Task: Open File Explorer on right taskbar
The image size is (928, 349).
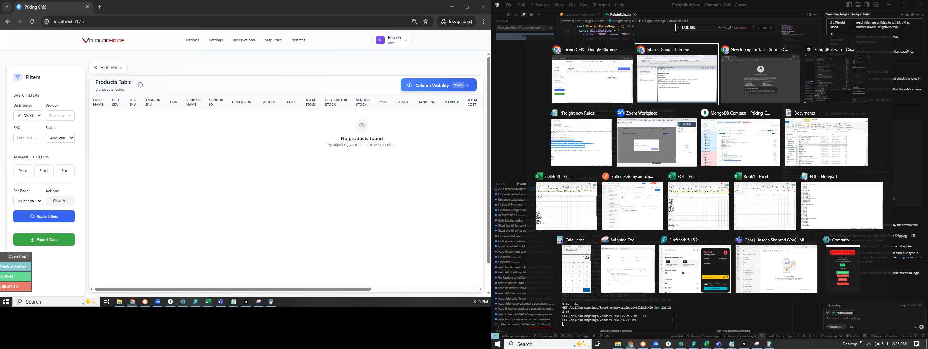Action: 618,344
